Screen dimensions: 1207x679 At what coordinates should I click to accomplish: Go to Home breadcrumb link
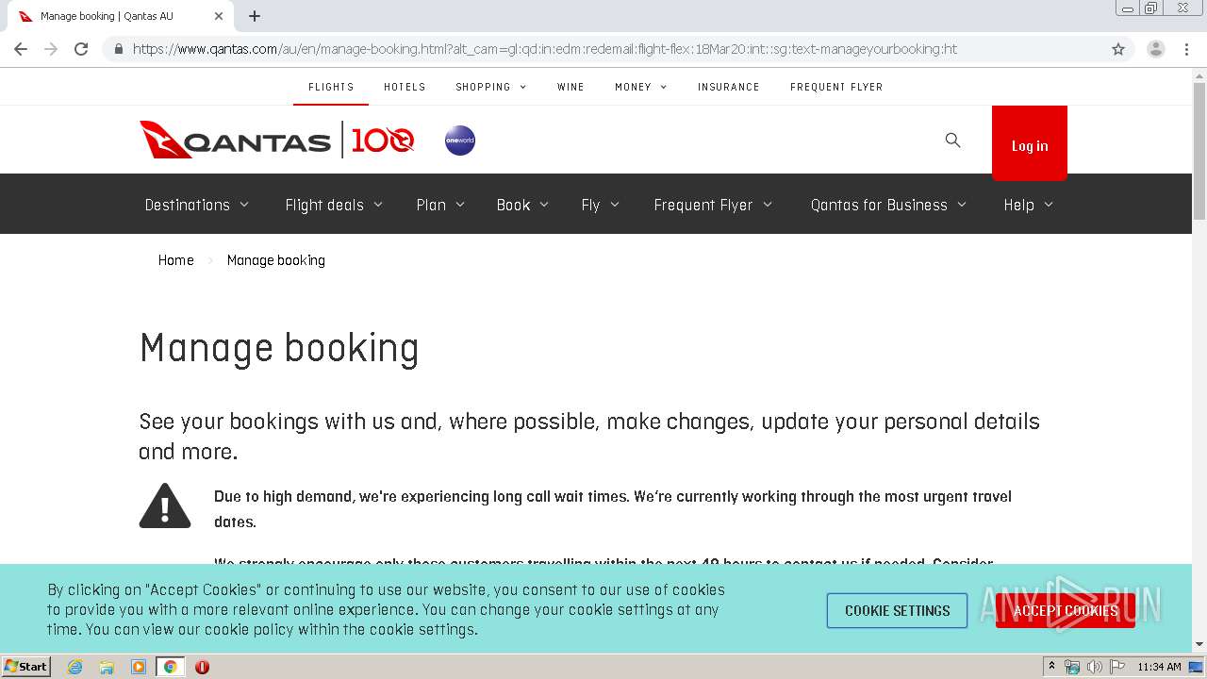pos(176,260)
